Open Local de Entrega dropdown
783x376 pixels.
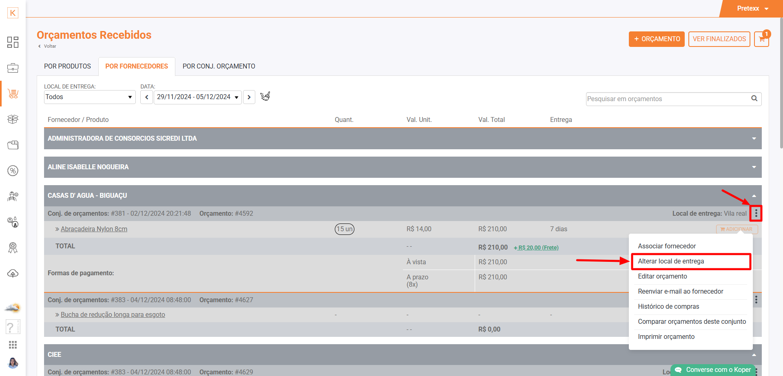point(90,97)
